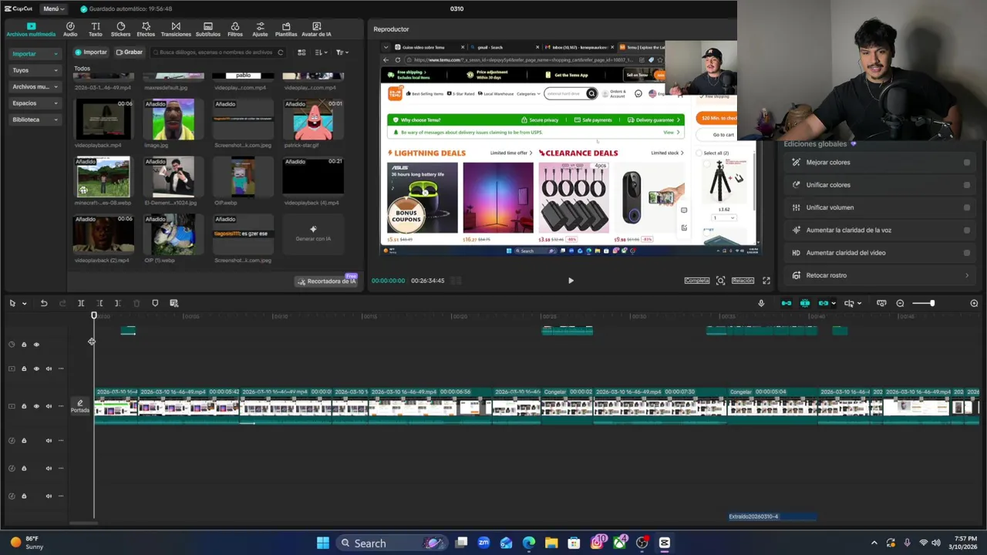Click the preview zoom-to-fit icon
This screenshot has width=987, height=555.
coord(720,281)
